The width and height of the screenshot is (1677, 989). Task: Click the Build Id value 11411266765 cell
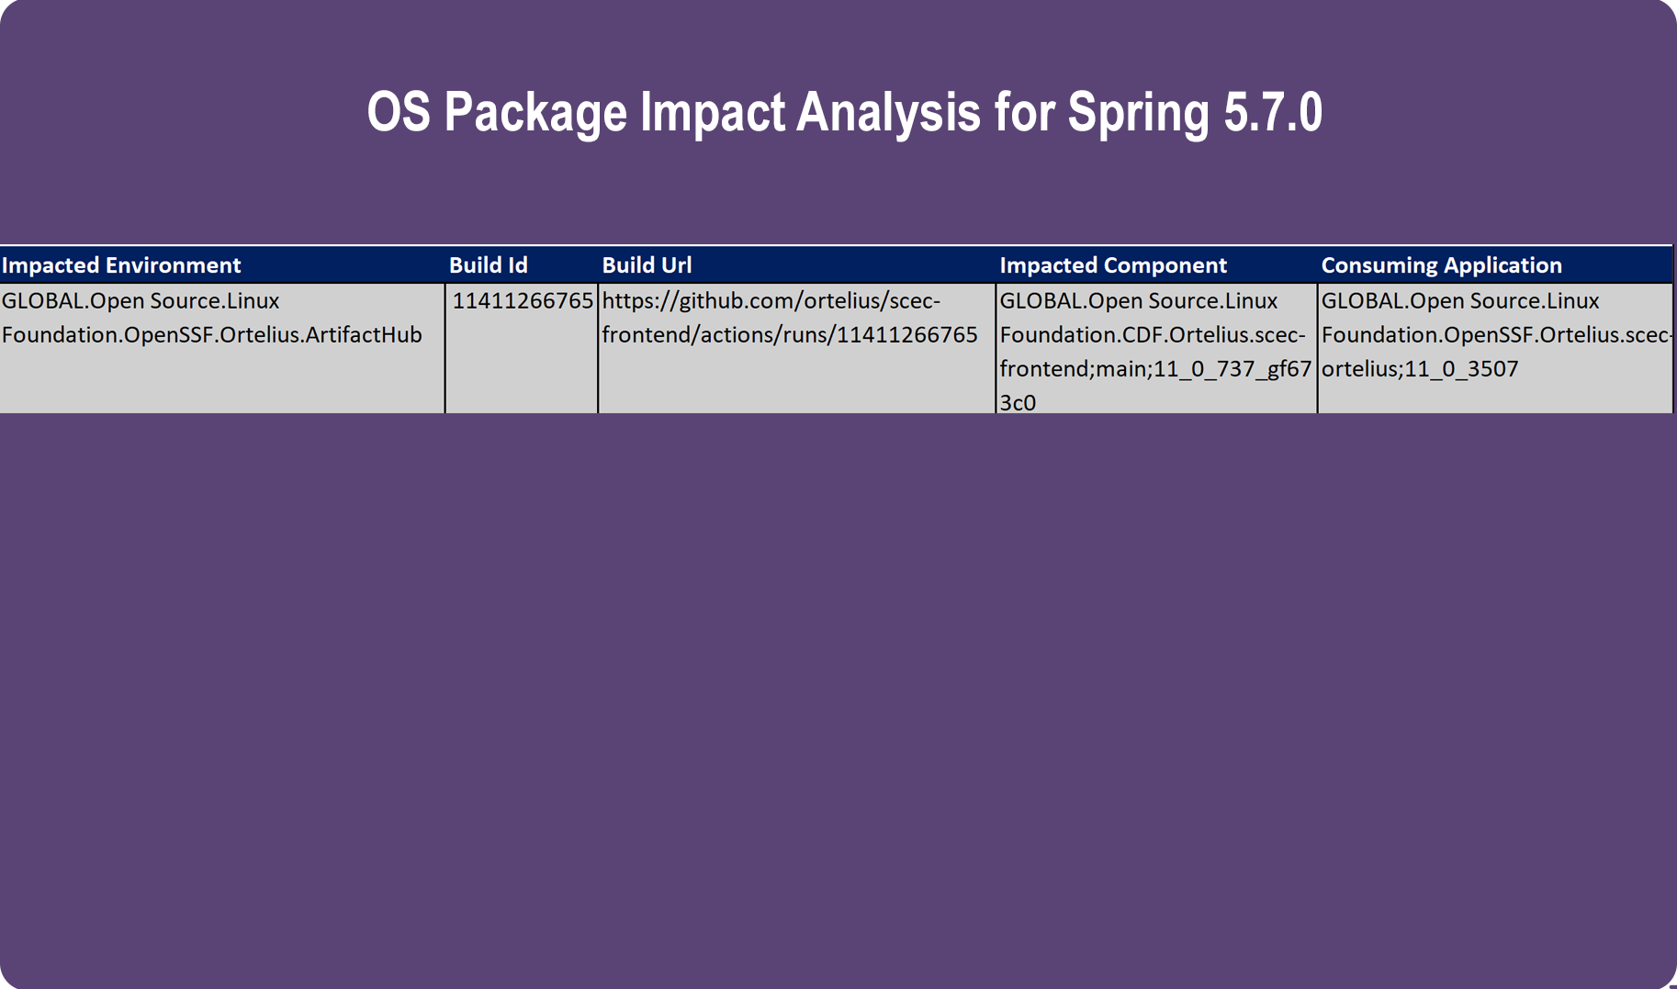point(522,301)
